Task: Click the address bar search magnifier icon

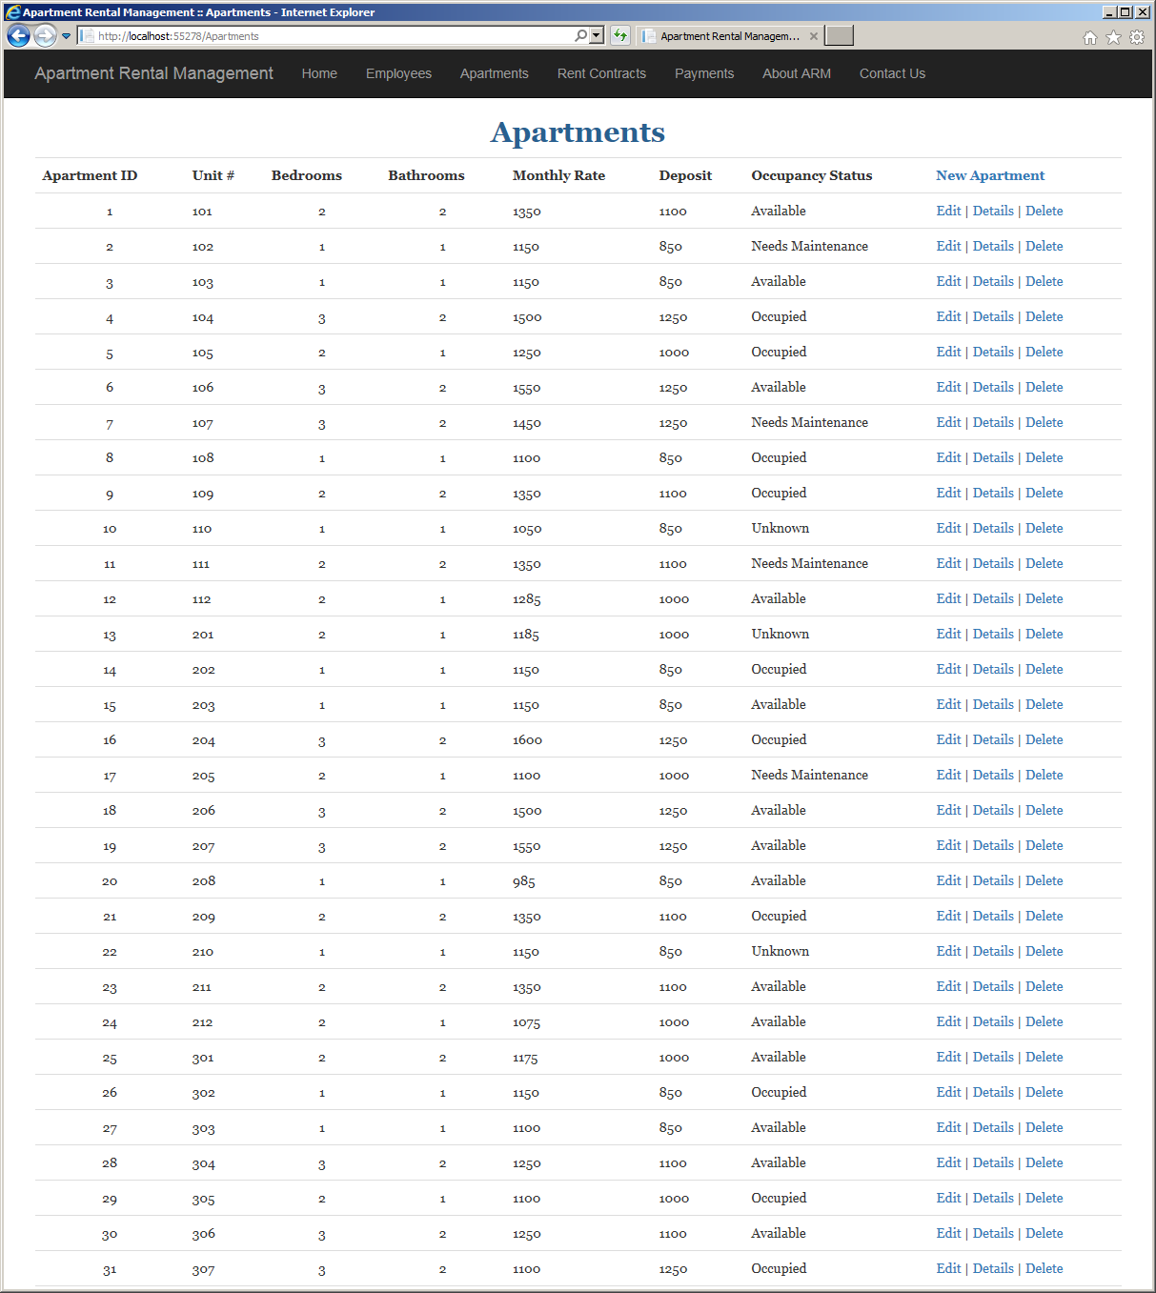Action: tap(580, 35)
